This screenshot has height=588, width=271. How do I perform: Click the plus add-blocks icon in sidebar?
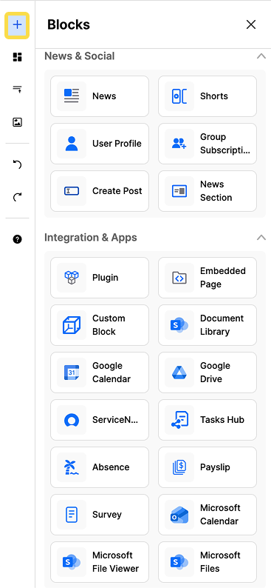[17, 25]
